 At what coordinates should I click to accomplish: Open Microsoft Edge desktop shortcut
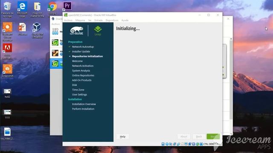[22, 9]
